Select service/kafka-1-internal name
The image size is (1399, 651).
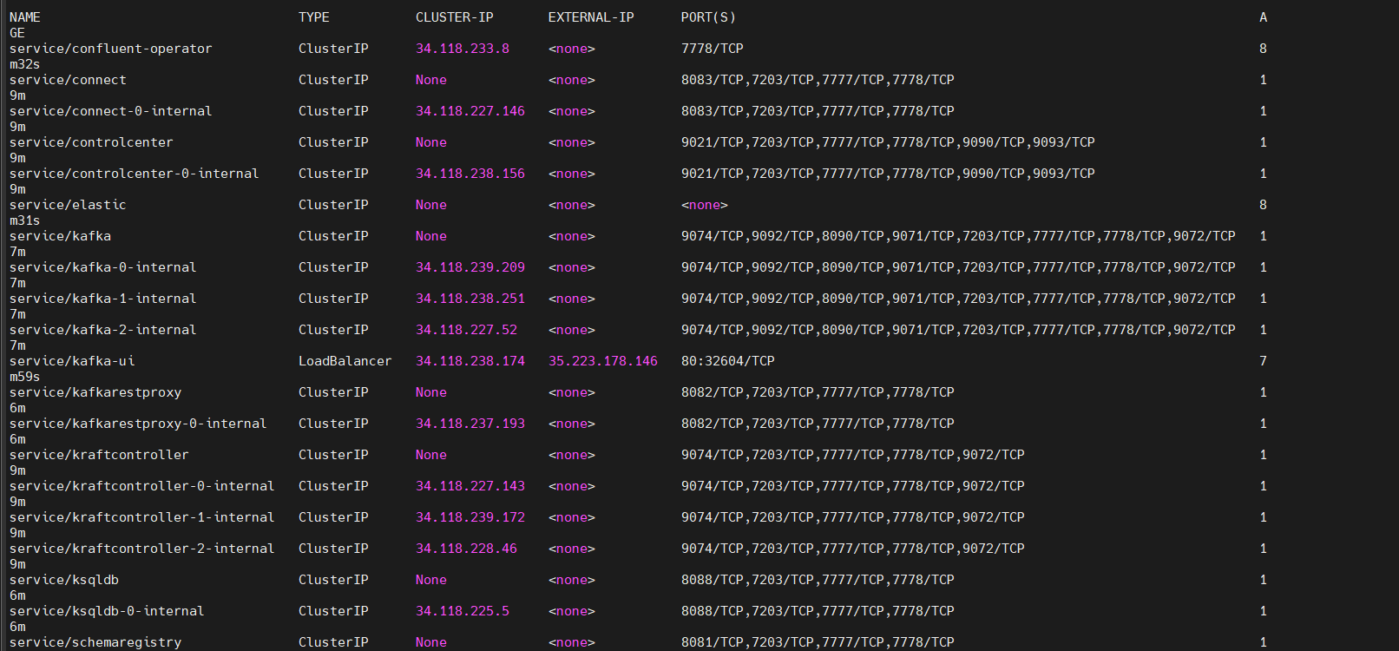pos(103,299)
